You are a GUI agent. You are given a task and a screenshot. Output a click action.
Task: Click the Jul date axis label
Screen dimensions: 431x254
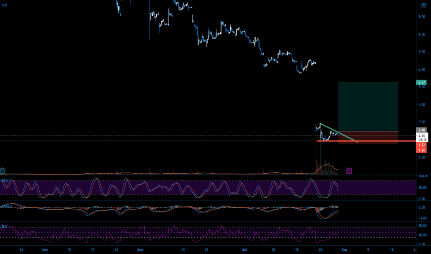click(245, 249)
